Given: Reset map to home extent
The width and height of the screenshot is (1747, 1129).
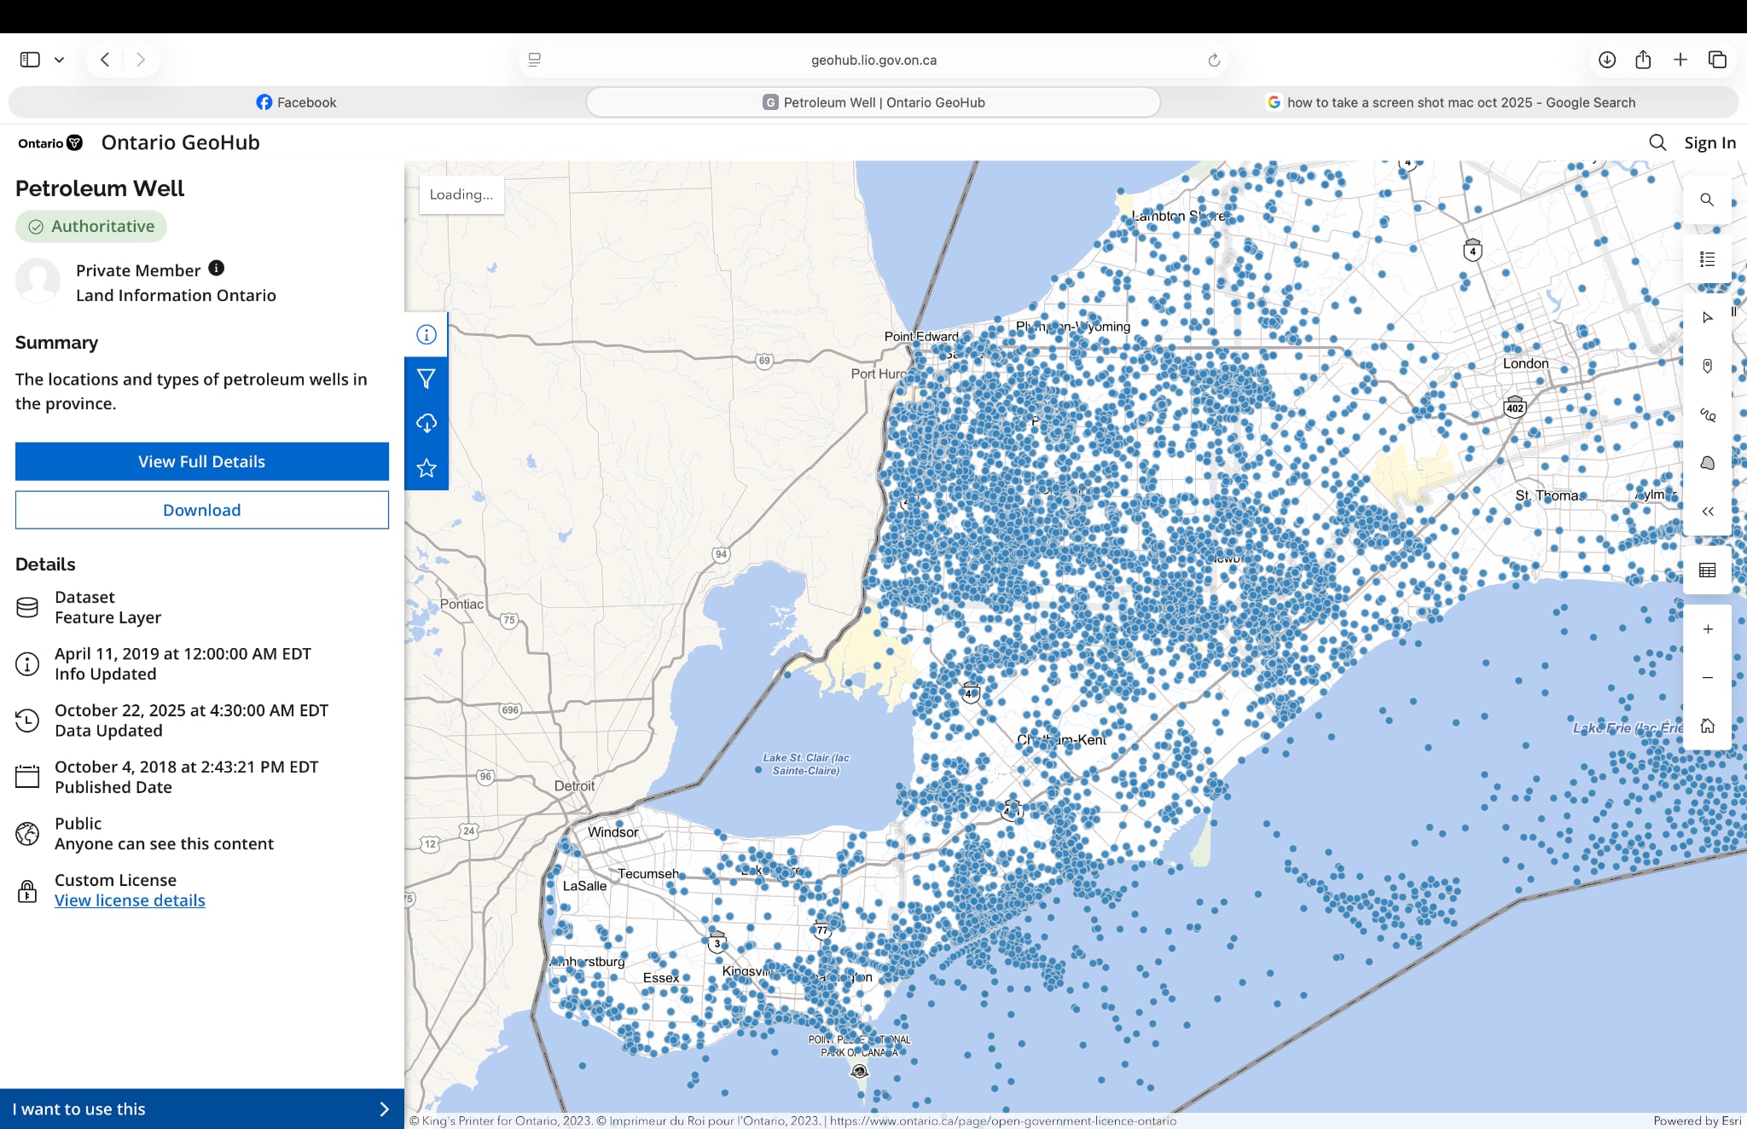Looking at the screenshot, I should coord(1706,726).
